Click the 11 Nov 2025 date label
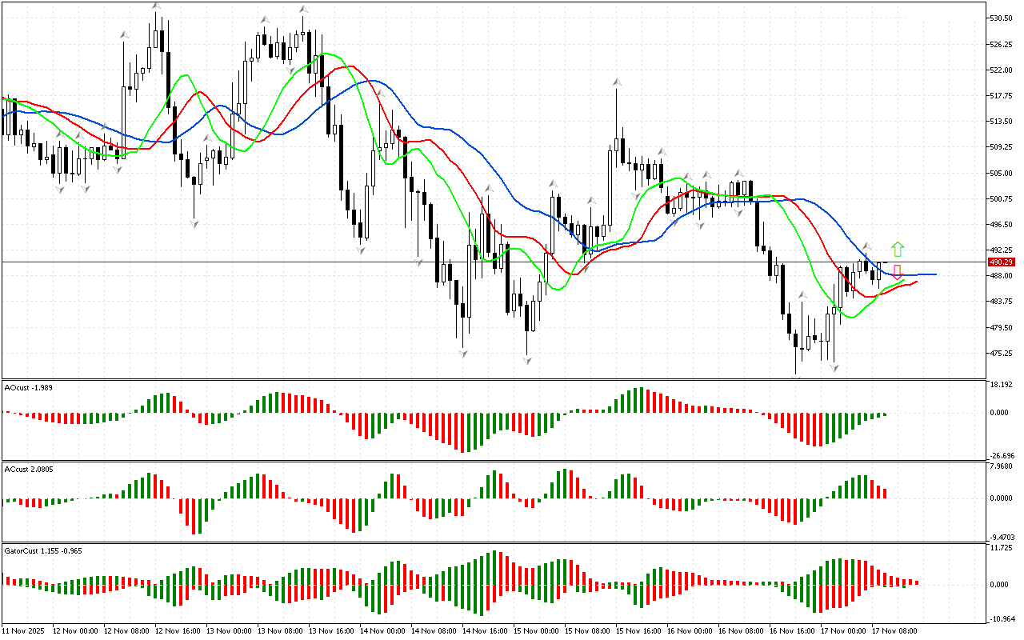The width and height of the screenshot is (1024, 640). click(x=22, y=631)
